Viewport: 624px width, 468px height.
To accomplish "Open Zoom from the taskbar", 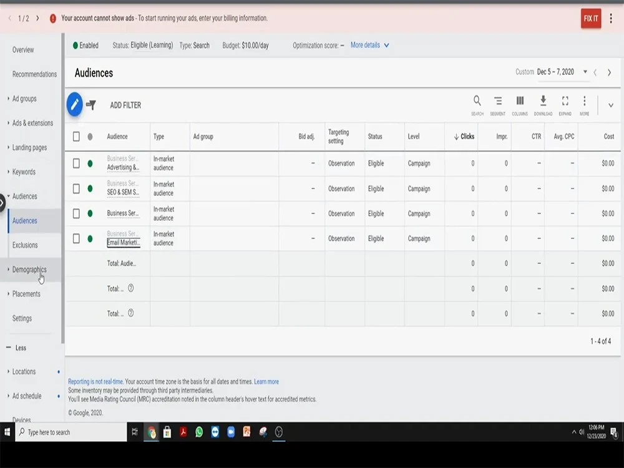I will 231,432.
